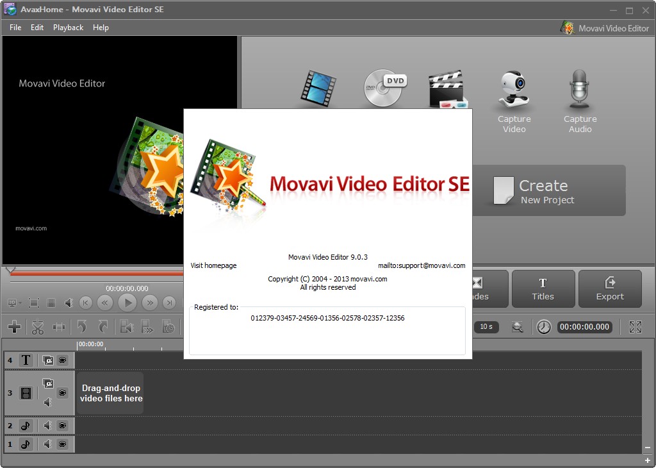Open the Edit menu
The height and width of the screenshot is (468, 656).
pyautogui.click(x=37, y=28)
